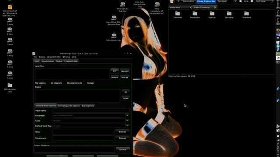This screenshot has width=280, height=157.
Task: Click the forward arrow in path bar
Action: click(235, 1)
